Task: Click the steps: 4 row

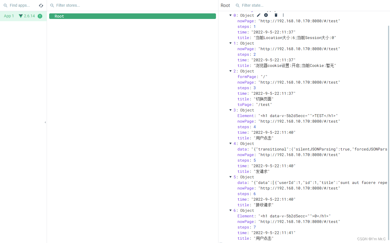Action: pyautogui.click(x=247, y=127)
